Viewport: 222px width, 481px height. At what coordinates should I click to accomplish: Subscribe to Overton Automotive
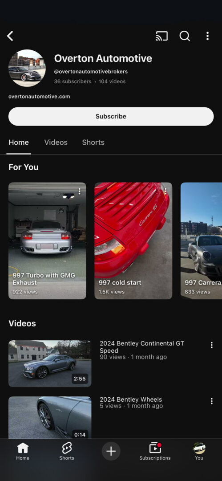point(111,116)
